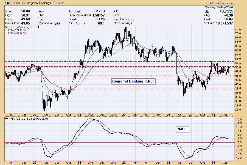The height and width of the screenshot is (165, 247).
Task: Select the Prev Close value 49.65
Action: tap(26, 23)
